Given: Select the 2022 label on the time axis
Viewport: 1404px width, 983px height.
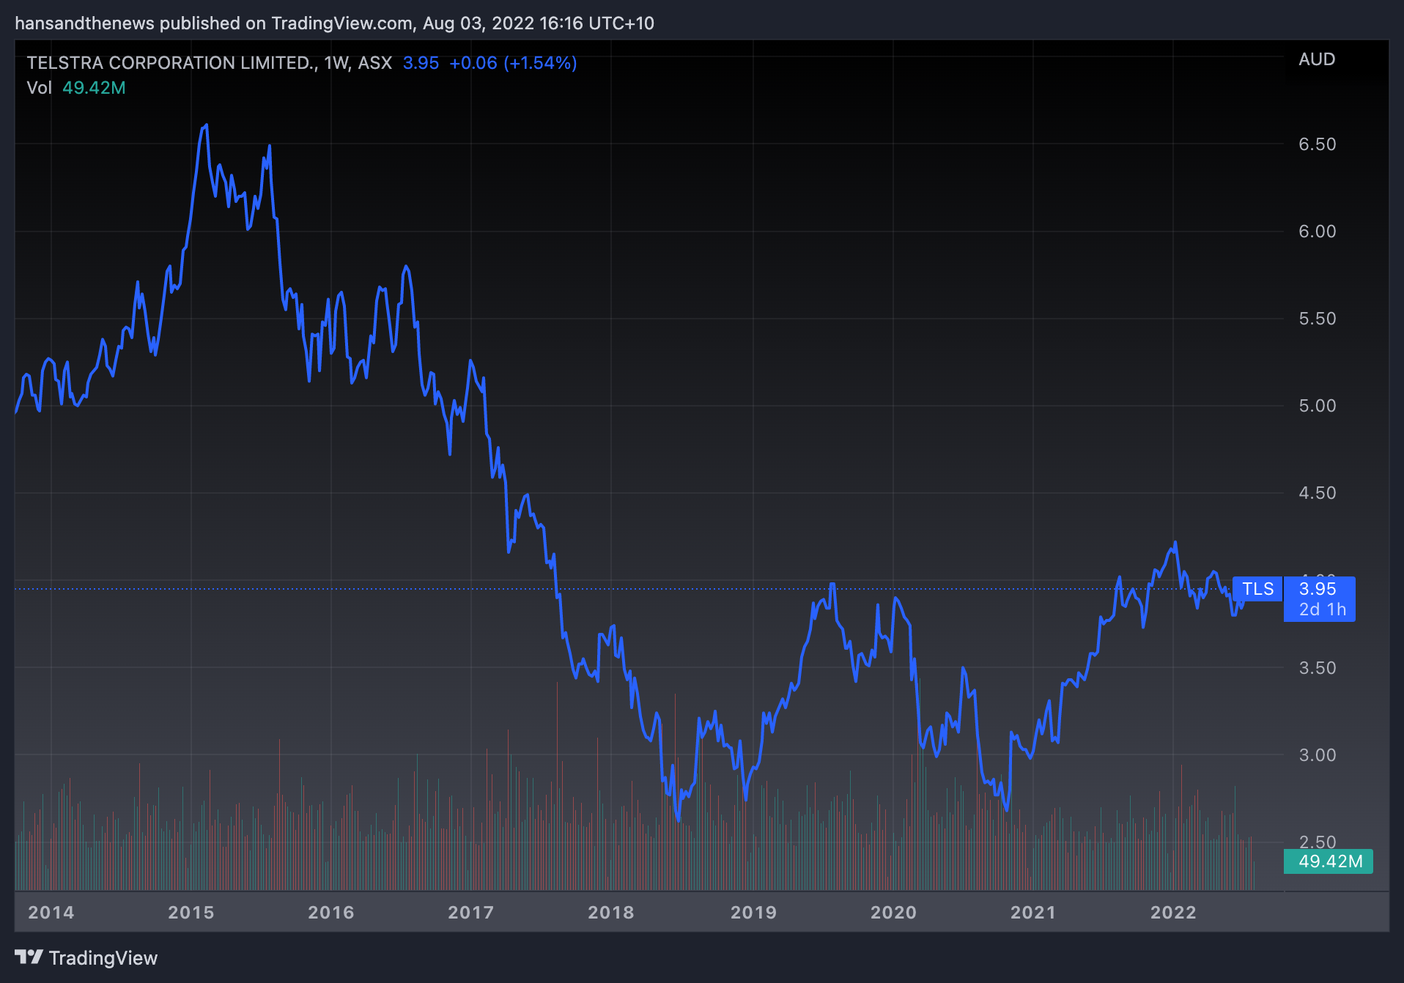Looking at the screenshot, I should pos(1172,913).
